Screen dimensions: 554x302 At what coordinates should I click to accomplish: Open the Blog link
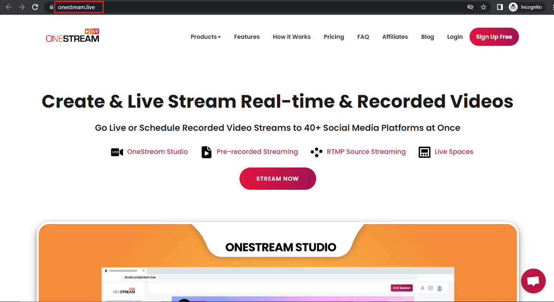point(427,37)
